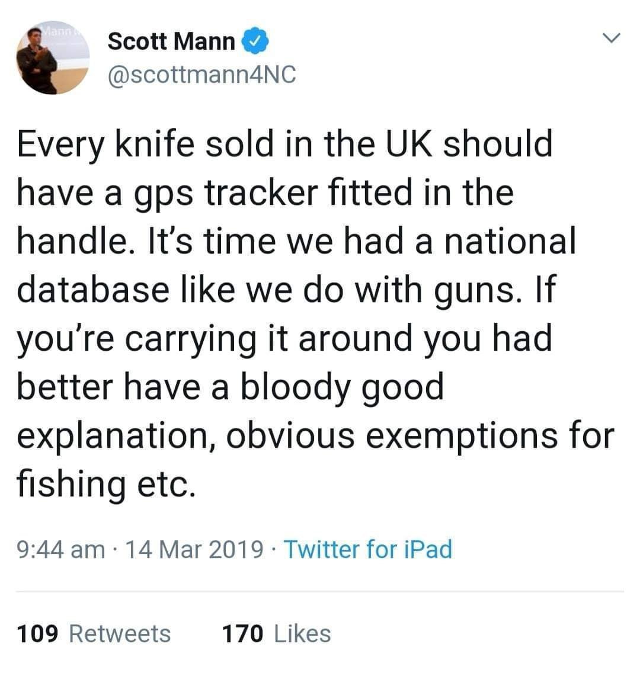Click the 9:44 am timestamp
The image size is (640, 673).
(x=61, y=549)
